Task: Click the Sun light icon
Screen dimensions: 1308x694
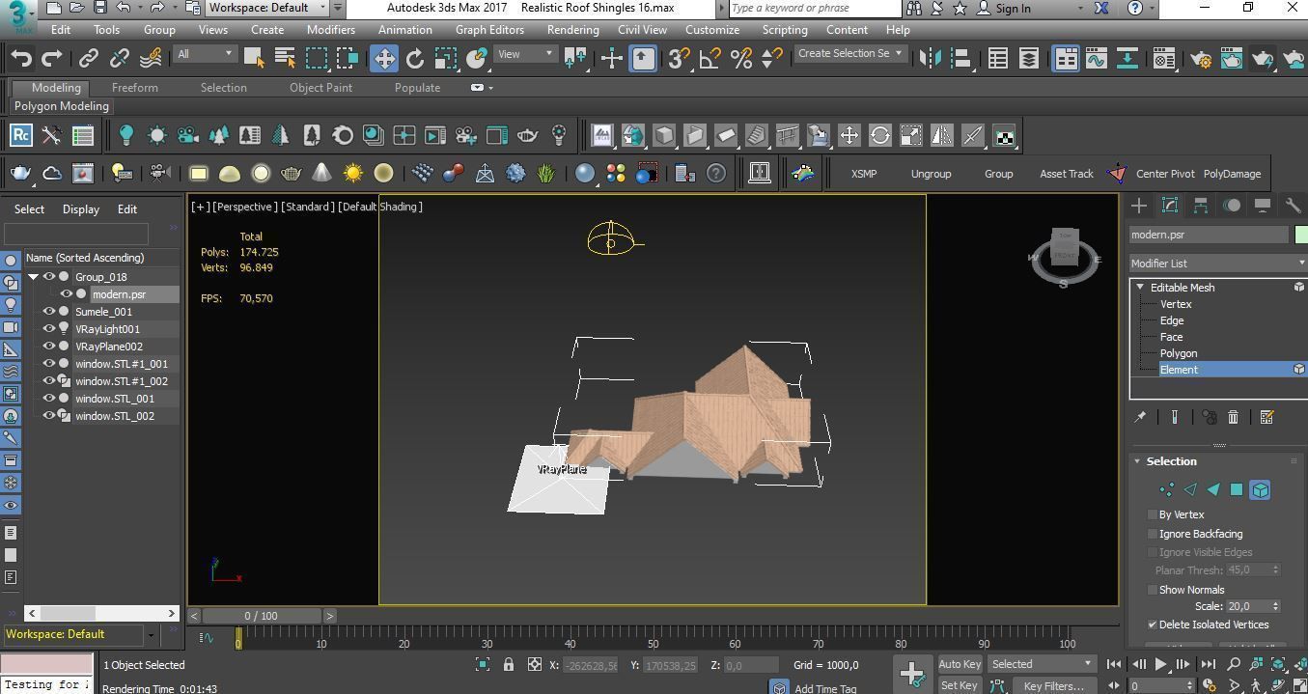Action: coord(352,174)
